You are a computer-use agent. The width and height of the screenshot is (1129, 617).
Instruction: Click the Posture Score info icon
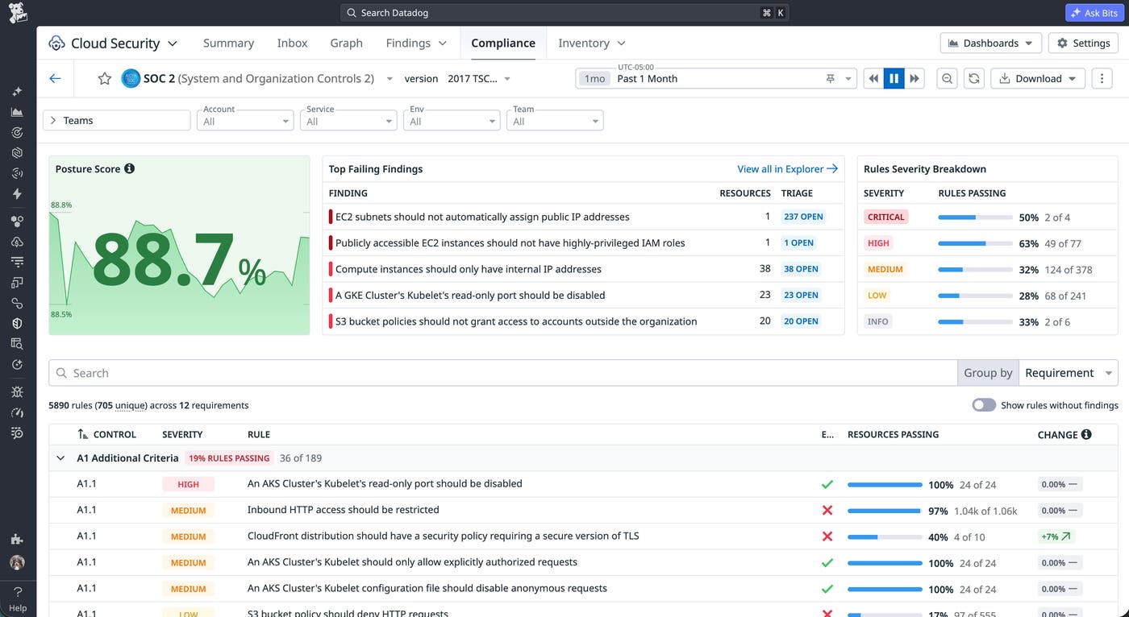coord(129,168)
